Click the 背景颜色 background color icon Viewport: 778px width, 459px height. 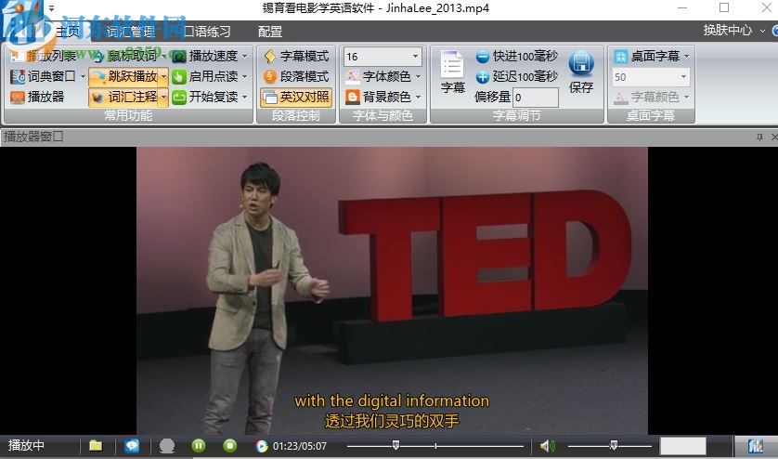click(x=353, y=97)
